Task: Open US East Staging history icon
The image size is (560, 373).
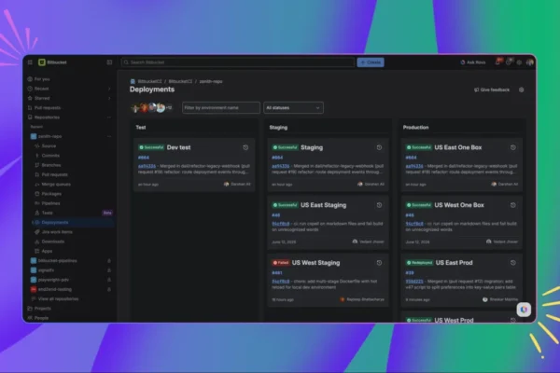Action: (x=379, y=205)
